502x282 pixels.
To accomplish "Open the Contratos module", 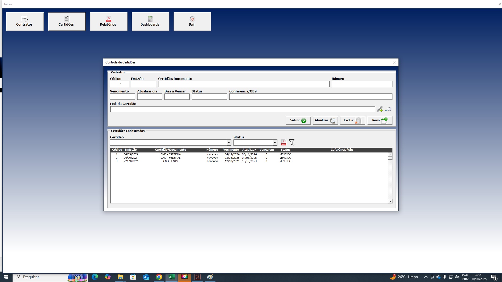I will click(x=25, y=21).
